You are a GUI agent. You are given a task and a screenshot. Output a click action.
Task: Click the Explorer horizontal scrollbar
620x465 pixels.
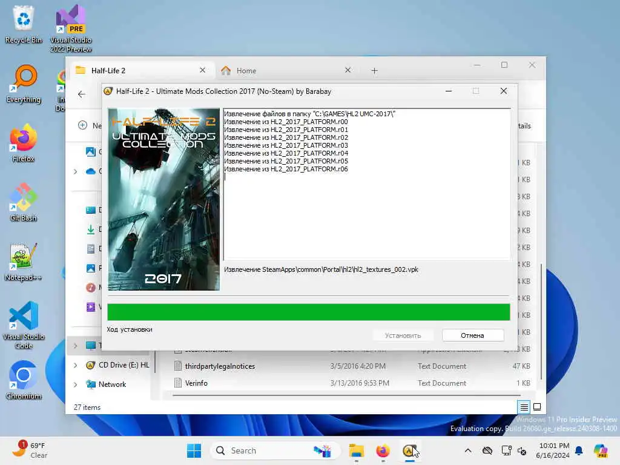pos(346,395)
